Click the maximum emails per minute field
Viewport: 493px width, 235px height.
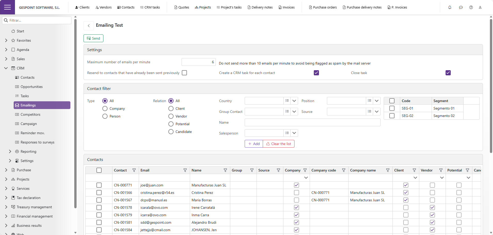coord(199,62)
